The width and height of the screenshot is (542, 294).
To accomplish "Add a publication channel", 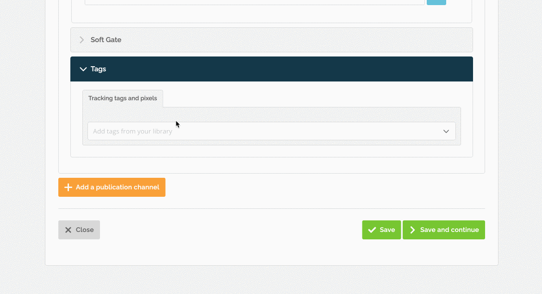I will [112, 187].
